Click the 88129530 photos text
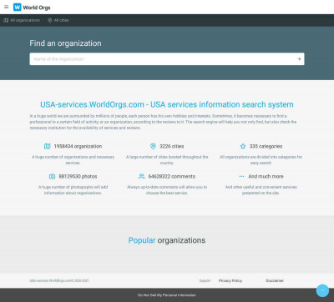The image size is (334, 302). coord(78,176)
